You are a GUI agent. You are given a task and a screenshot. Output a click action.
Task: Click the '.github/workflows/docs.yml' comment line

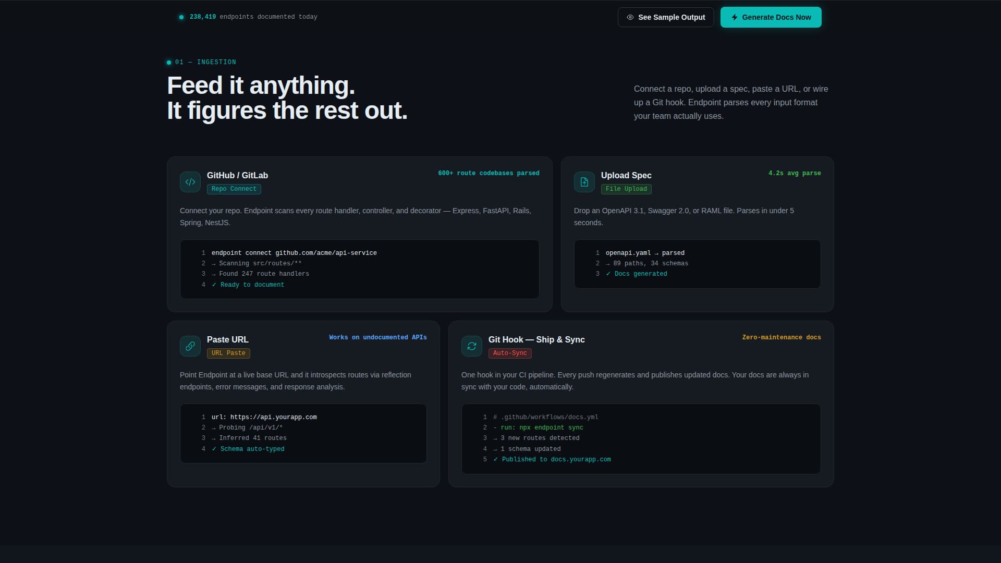coord(546,417)
